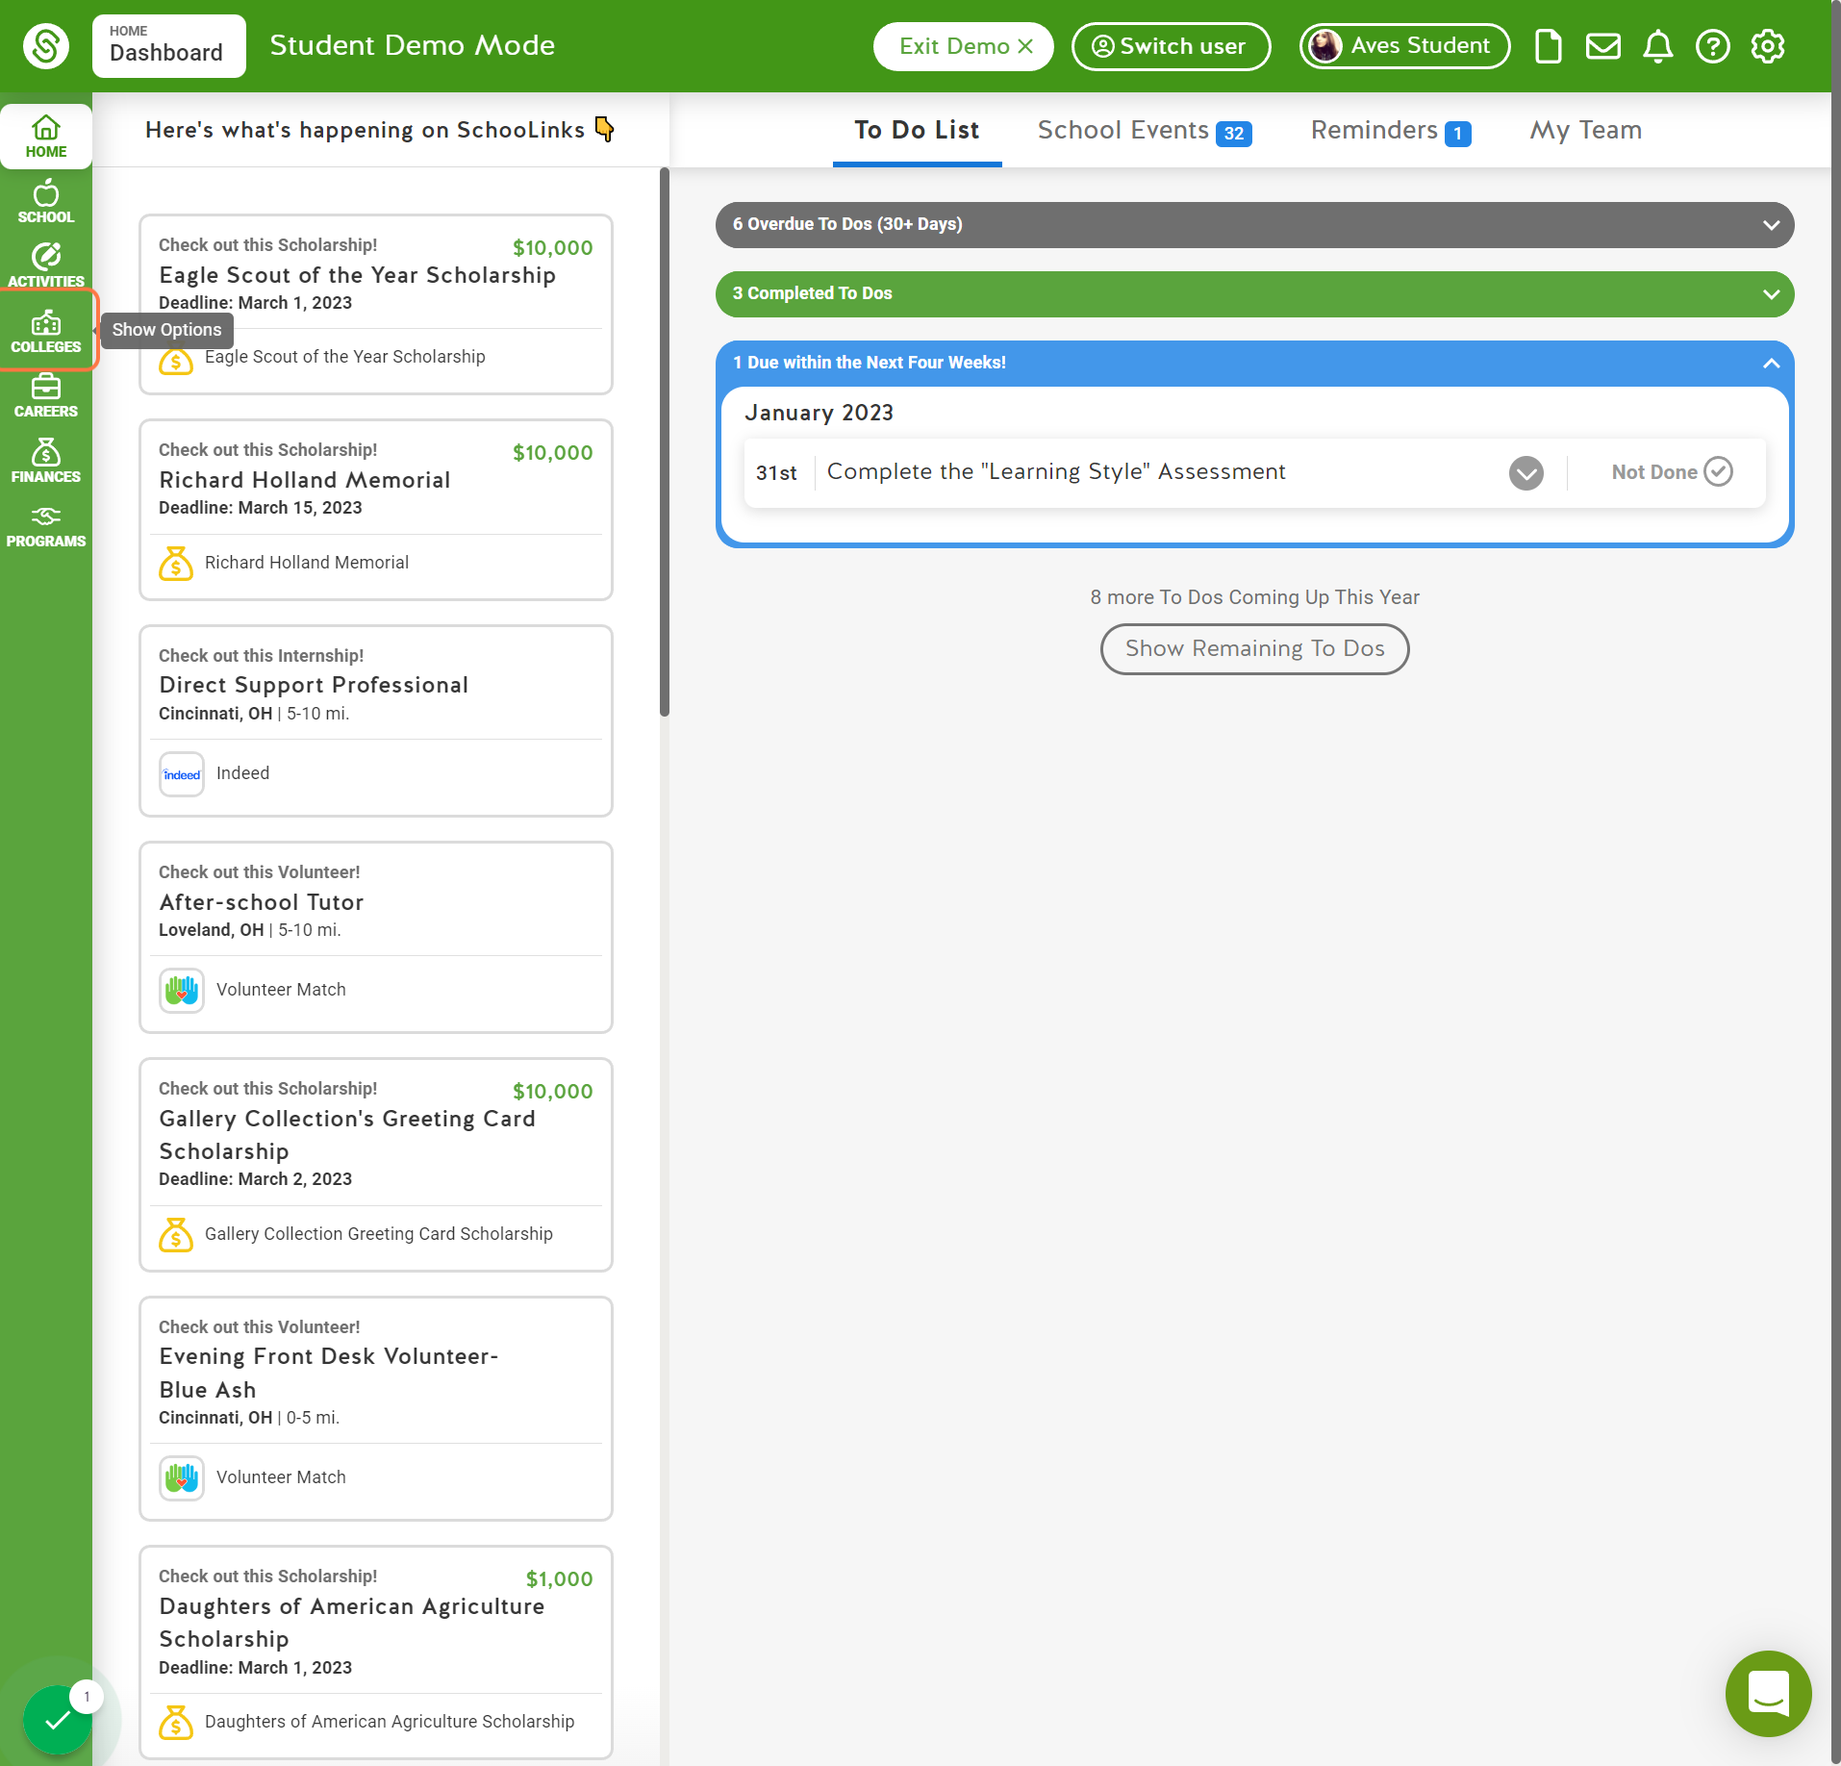Image resolution: width=1841 pixels, height=1766 pixels.
Task: Open the Colleges sidebar section
Action: pyautogui.click(x=46, y=331)
